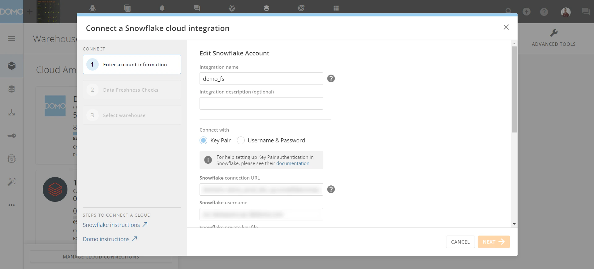This screenshot has width=594, height=269.
Task: Open the rocket launch icon in top navigation
Action: tap(93, 8)
